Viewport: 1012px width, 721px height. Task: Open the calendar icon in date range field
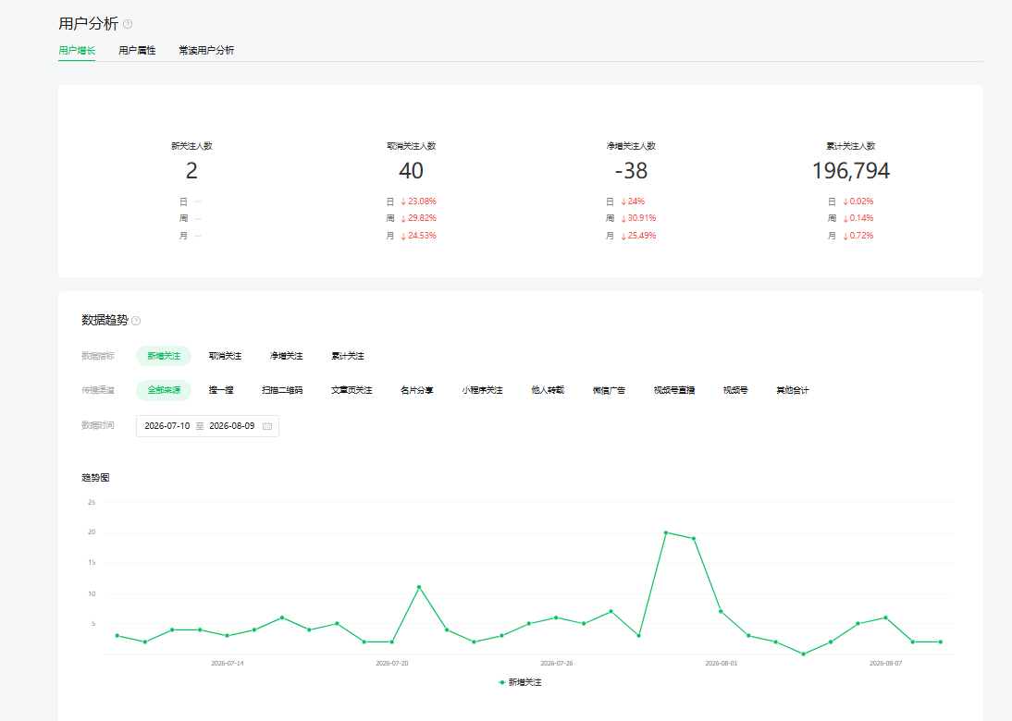[x=267, y=426]
